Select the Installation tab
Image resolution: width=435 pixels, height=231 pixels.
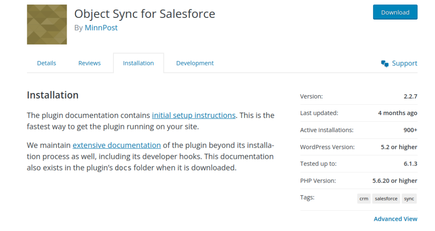coord(138,63)
